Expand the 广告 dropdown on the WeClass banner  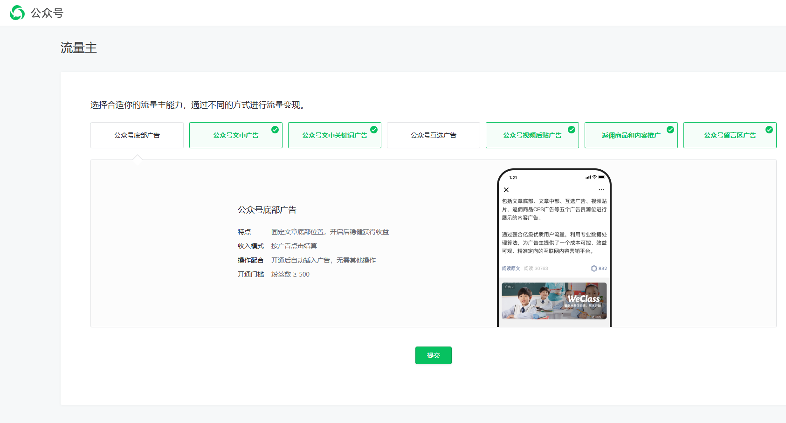509,287
